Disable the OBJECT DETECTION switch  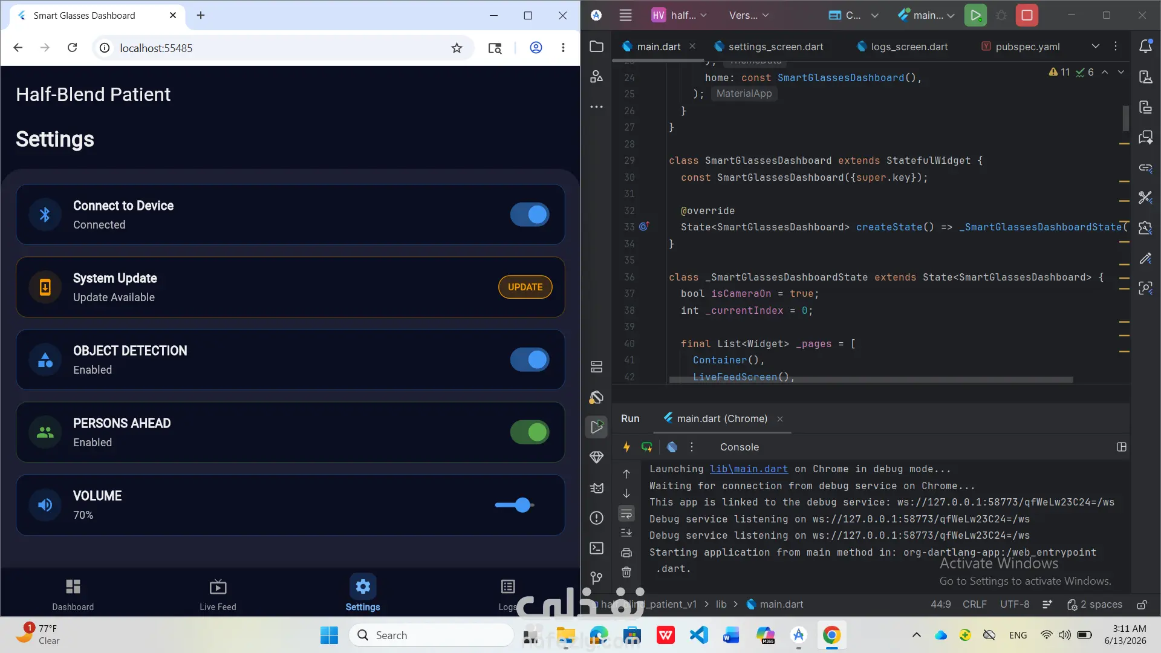pos(530,360)
